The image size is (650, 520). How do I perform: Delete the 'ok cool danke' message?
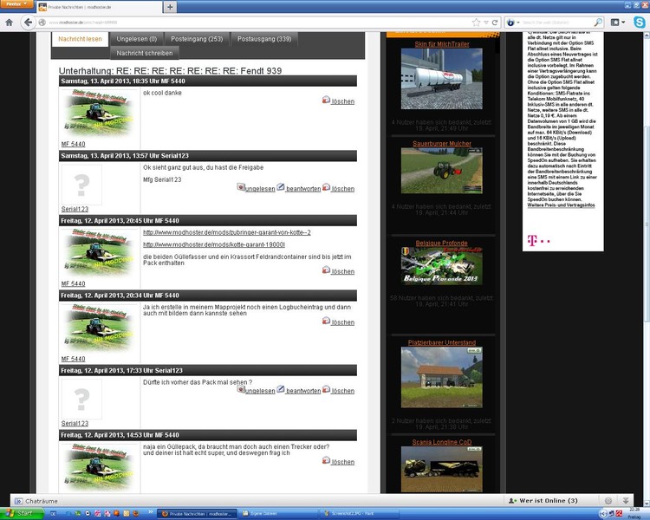[343, 101]
